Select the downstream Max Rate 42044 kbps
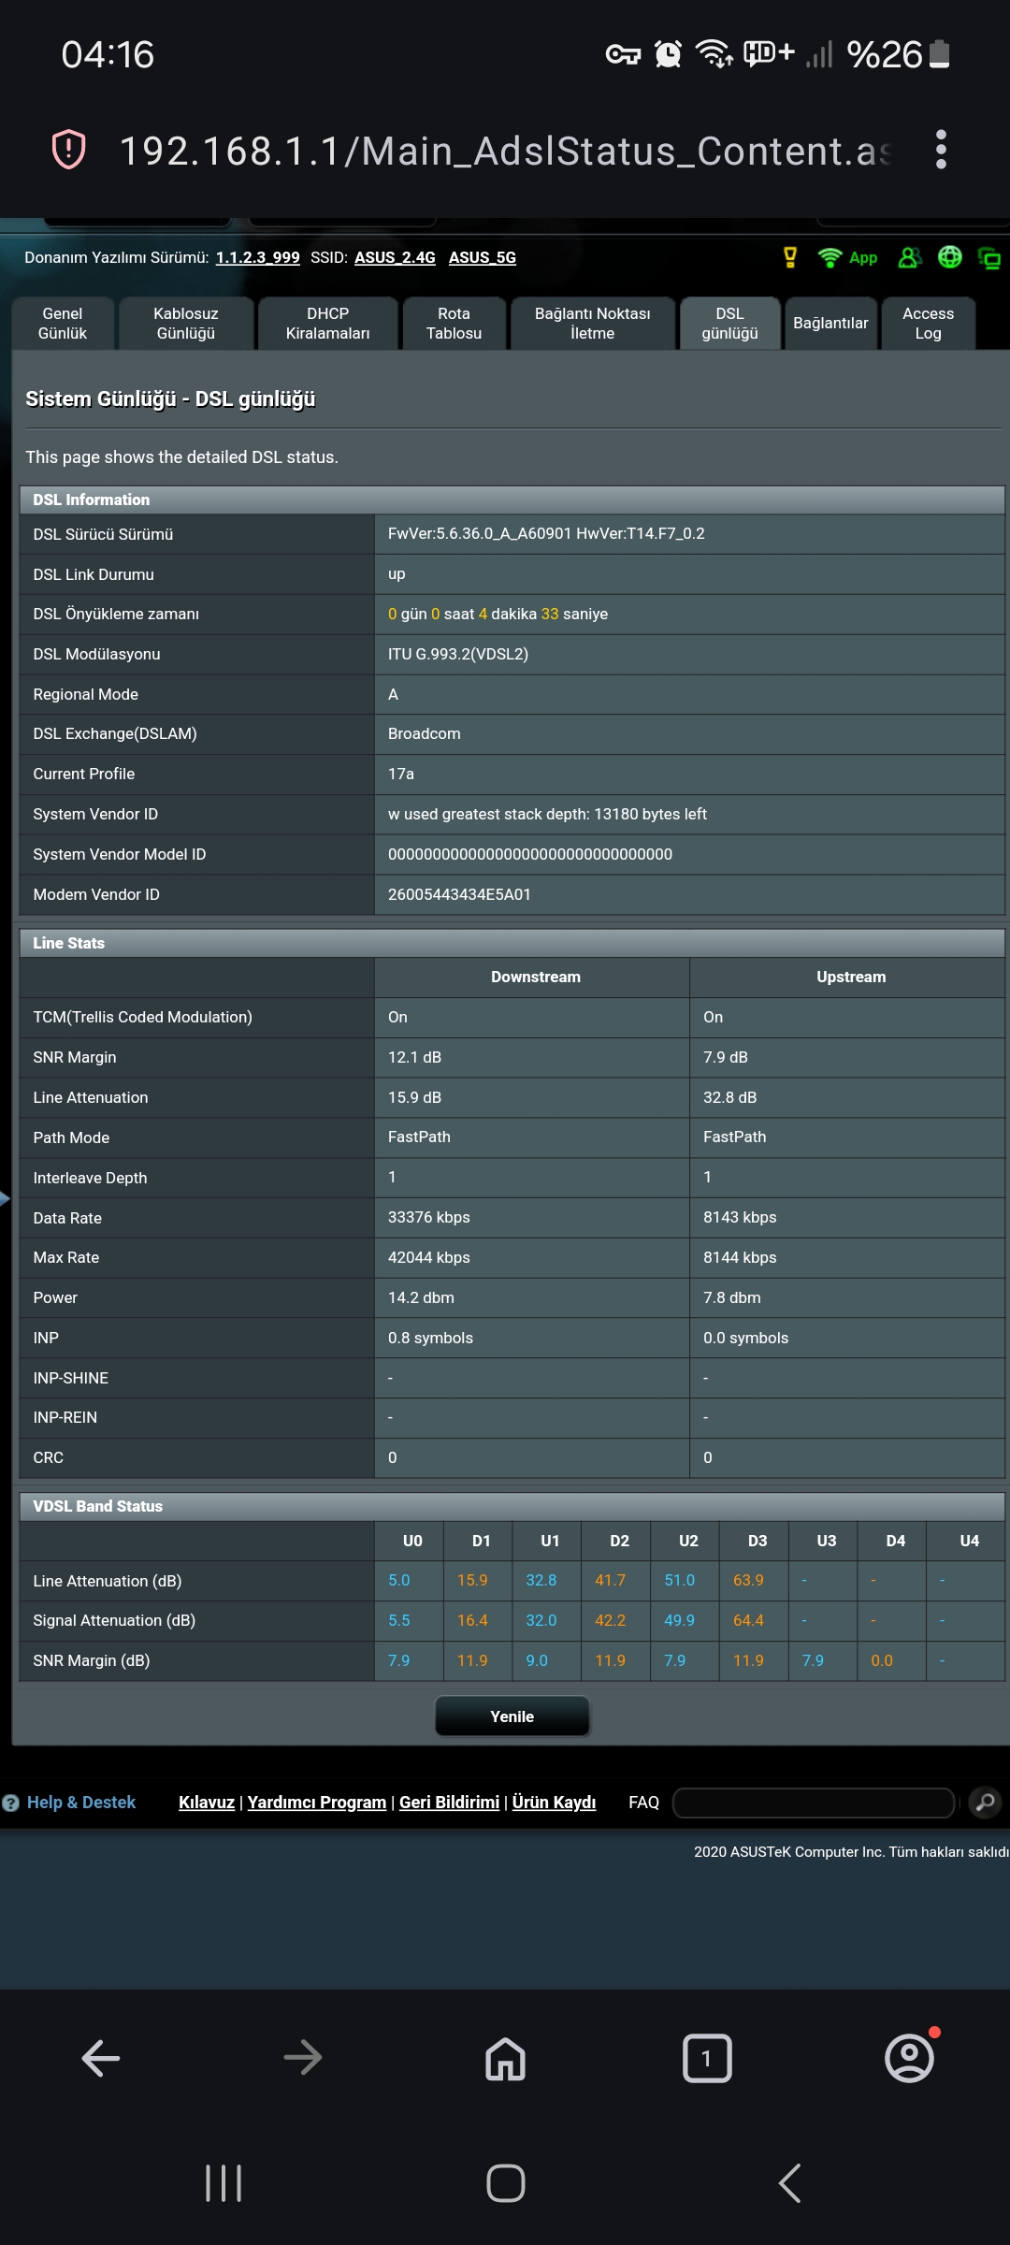The image size is (1010, 2245). 429,1258
